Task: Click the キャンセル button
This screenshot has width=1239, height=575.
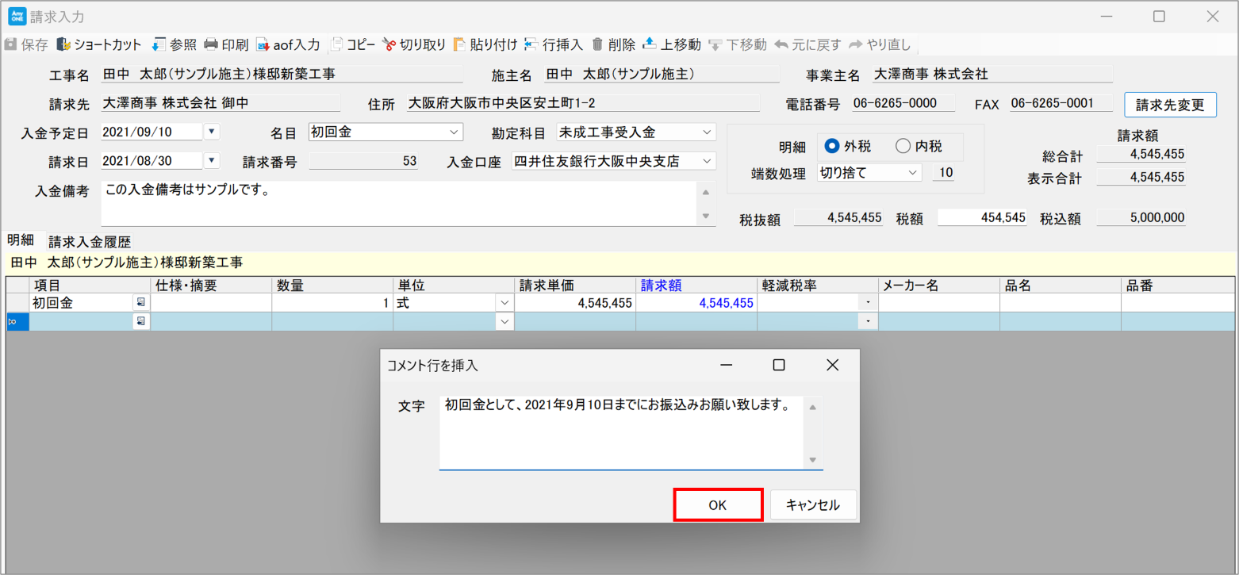Action: tap(812, 505)
